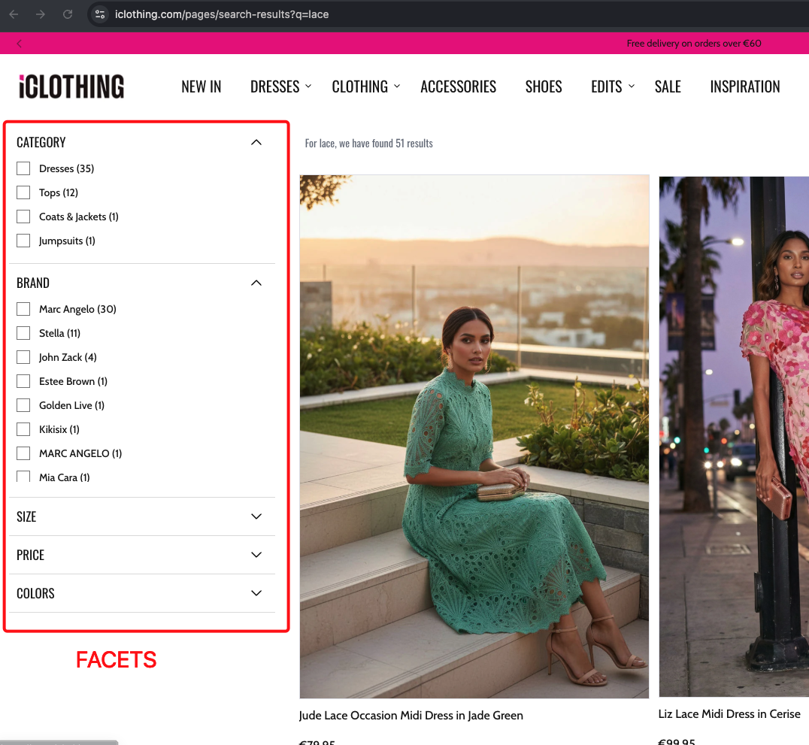Expand the PRICE filter section
Screen dimensions: 809x745
(256, 555)
